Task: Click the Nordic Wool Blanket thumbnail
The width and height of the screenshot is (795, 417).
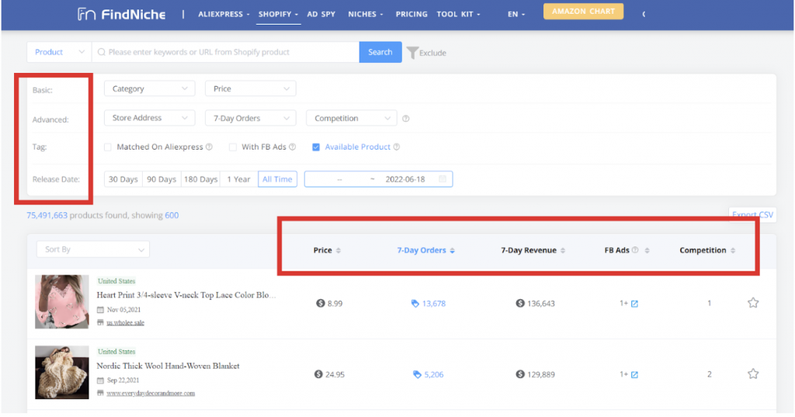Action: (x=62, y=373)
